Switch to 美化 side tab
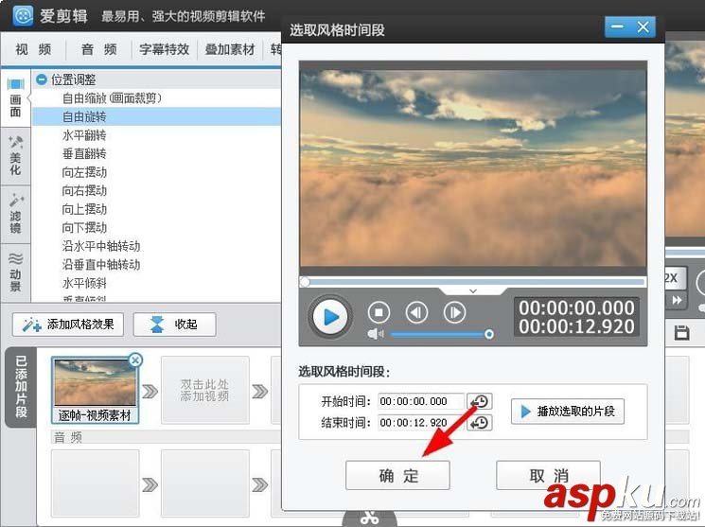 coord(15,156)
